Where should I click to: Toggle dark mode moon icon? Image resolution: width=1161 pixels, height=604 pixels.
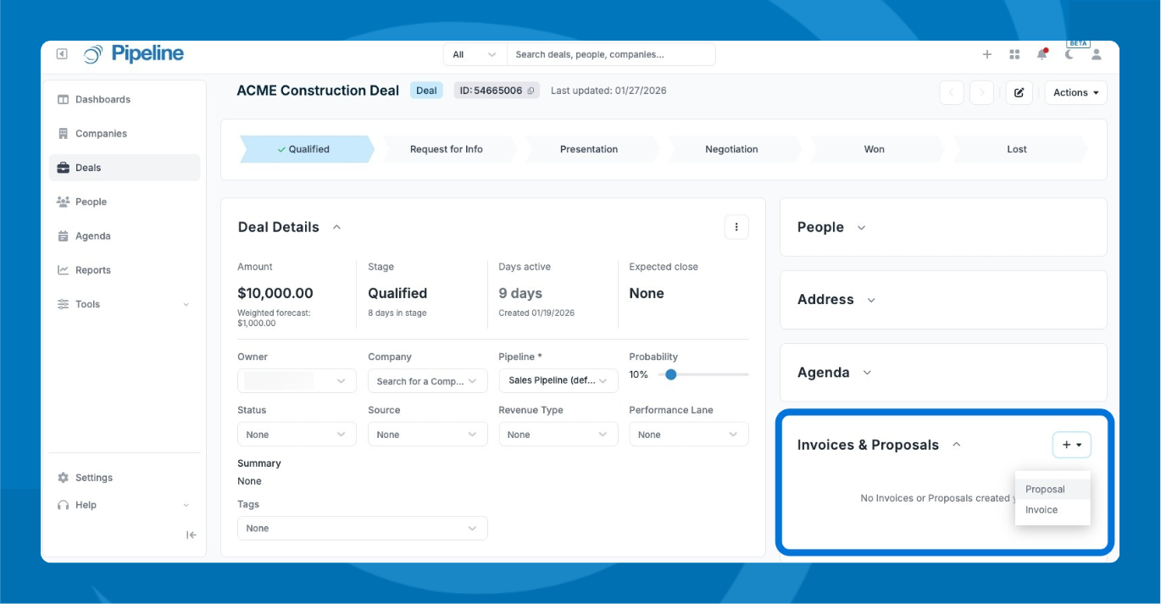coord(1069,54)
